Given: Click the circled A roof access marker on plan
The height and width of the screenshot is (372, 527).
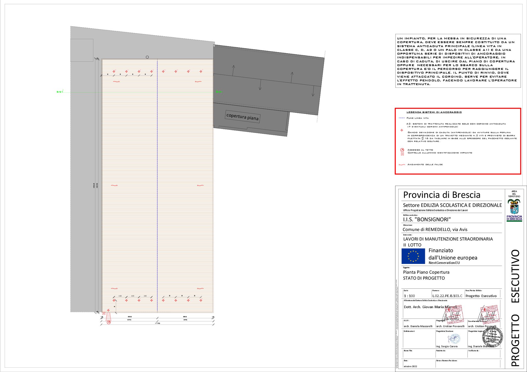Looking at the screenshot, I should tap(109, 322).
